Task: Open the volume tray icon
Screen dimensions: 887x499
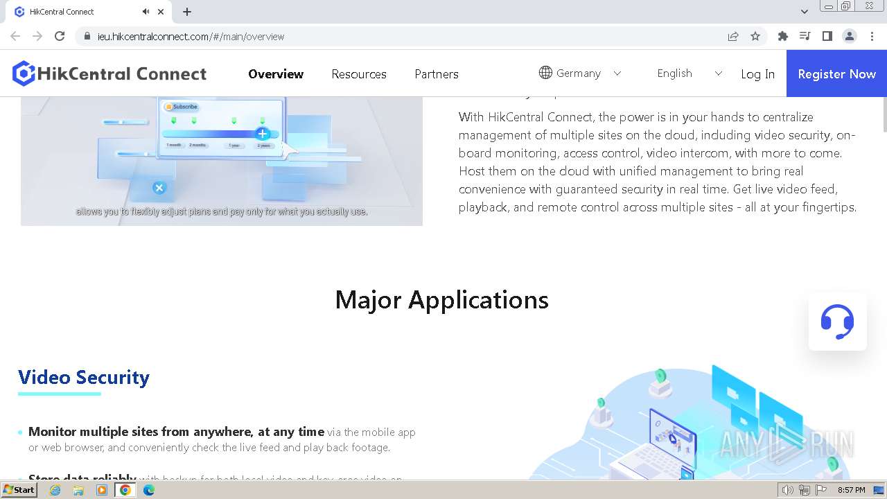Action: tap(787, 490)
